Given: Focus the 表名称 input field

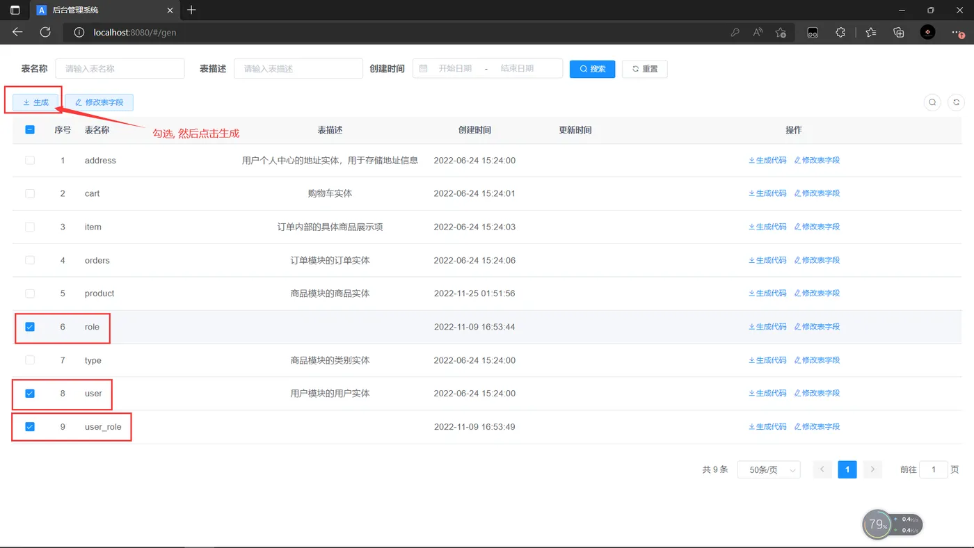Looking at the screenshot, I should (120, 69).
